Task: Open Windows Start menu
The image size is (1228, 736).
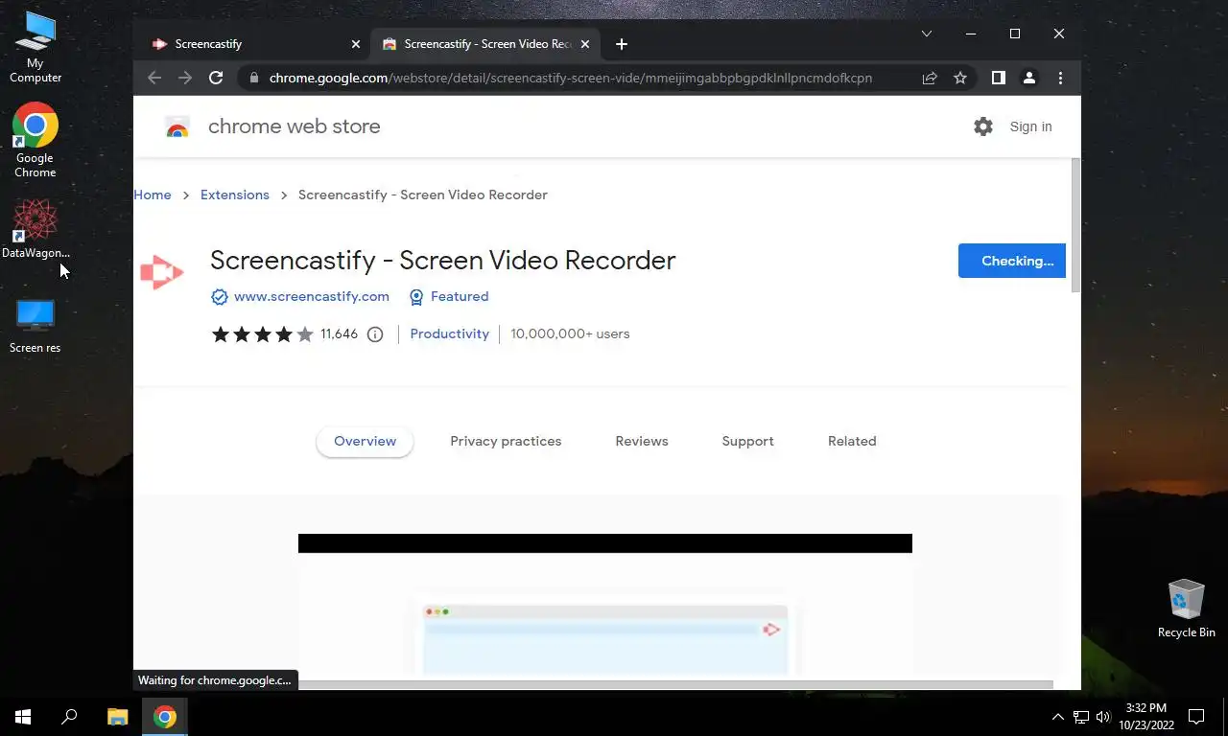Action: (x=23, y=716)
